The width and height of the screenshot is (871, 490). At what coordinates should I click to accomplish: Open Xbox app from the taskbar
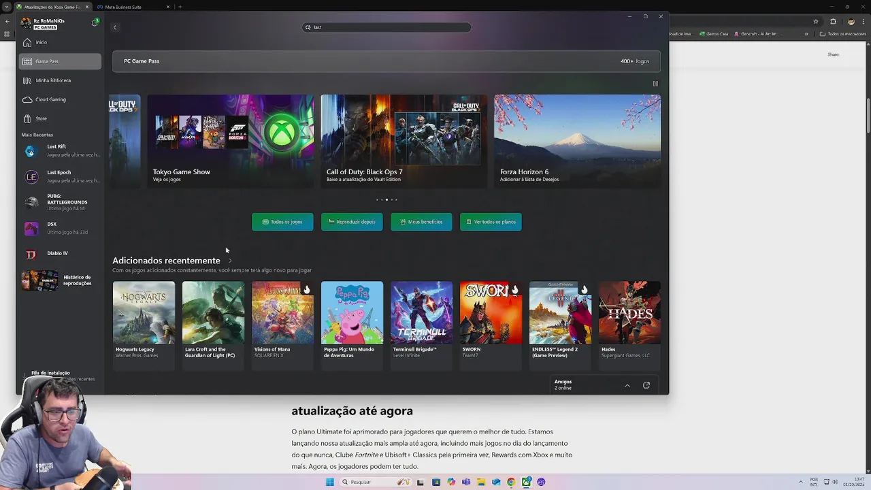click(526, 482)
